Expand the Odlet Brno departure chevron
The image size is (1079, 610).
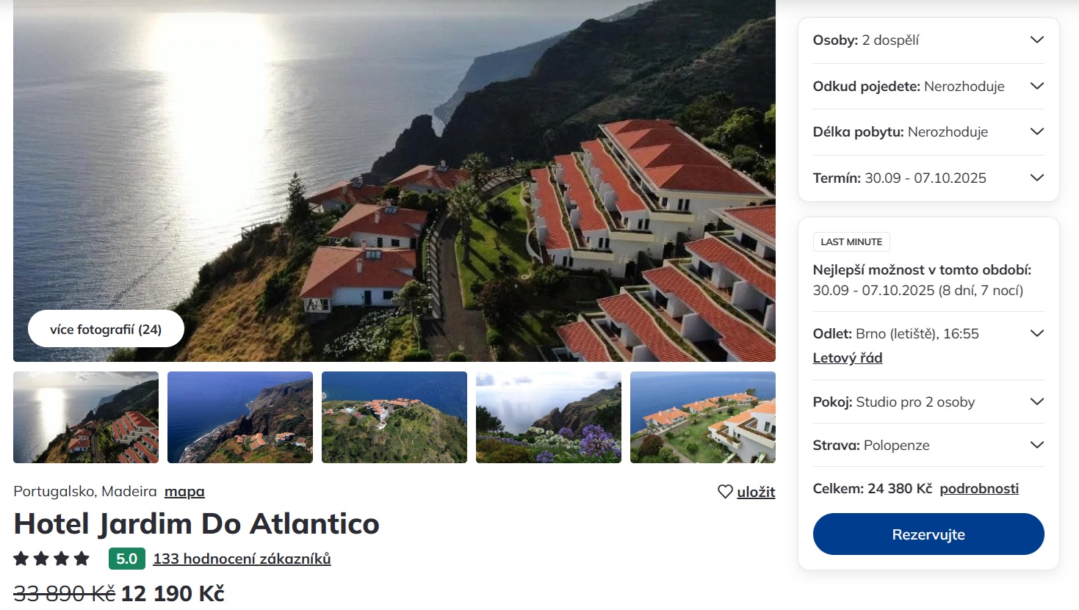point(1036,334)
